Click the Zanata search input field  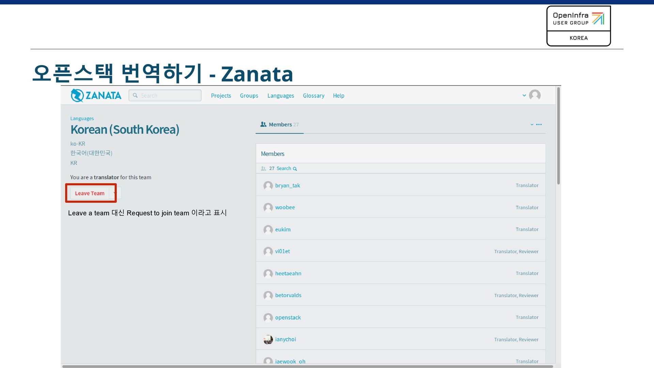[165, 95]
